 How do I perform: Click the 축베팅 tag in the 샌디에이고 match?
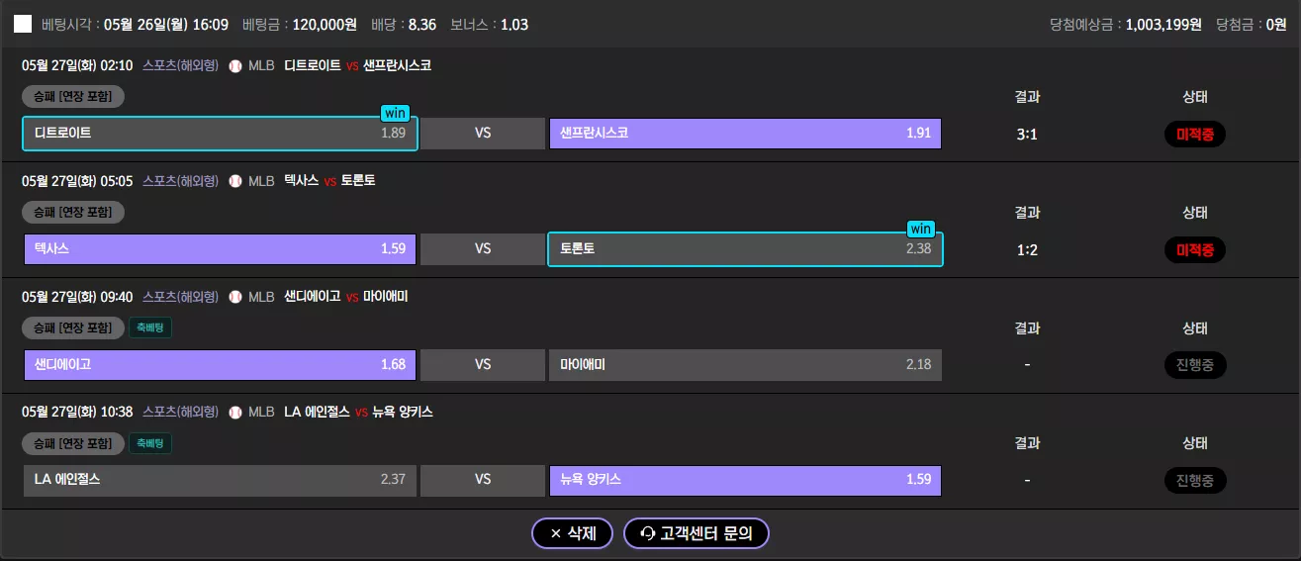(x=150, y=327)
